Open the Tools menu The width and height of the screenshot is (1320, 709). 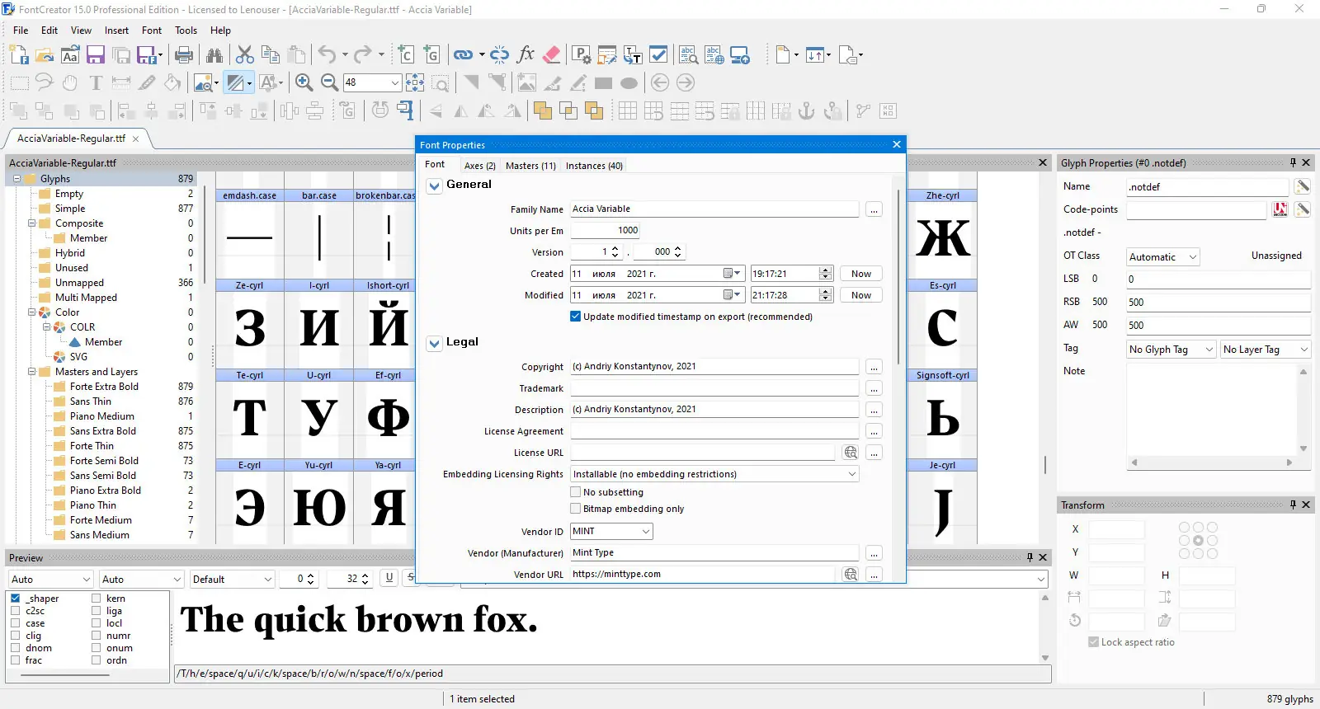point(186,31)
